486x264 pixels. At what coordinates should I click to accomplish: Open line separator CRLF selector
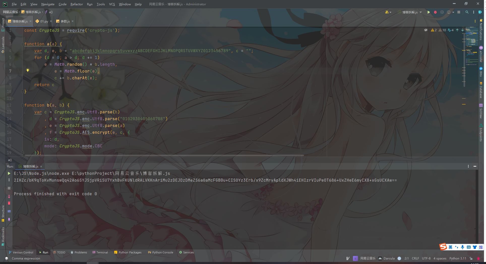[x=415, y=258]
